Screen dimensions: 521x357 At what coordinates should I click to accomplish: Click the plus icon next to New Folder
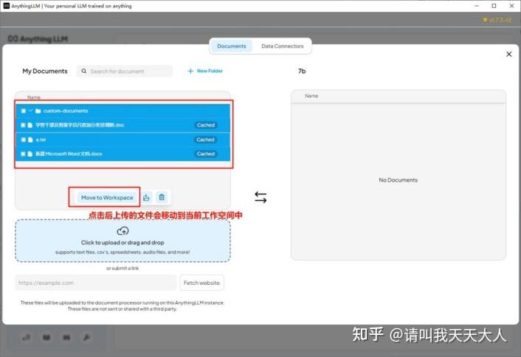(190, 71)
